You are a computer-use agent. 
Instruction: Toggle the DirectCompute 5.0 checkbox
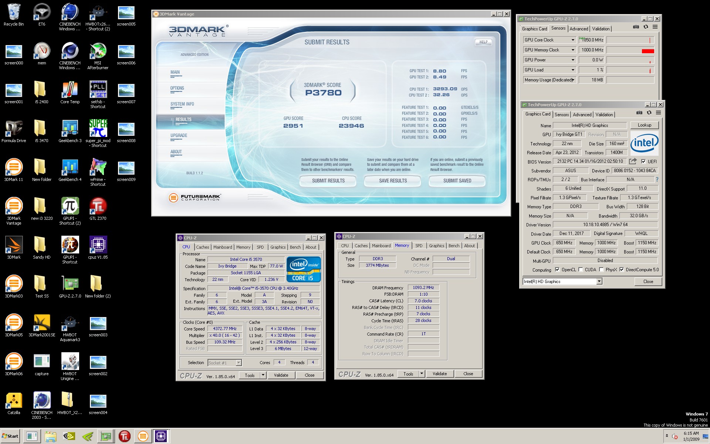pyautogui.click(x=622, y=270)
